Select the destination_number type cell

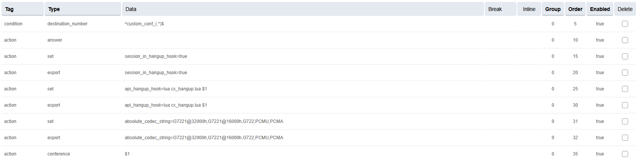(67, 24)
